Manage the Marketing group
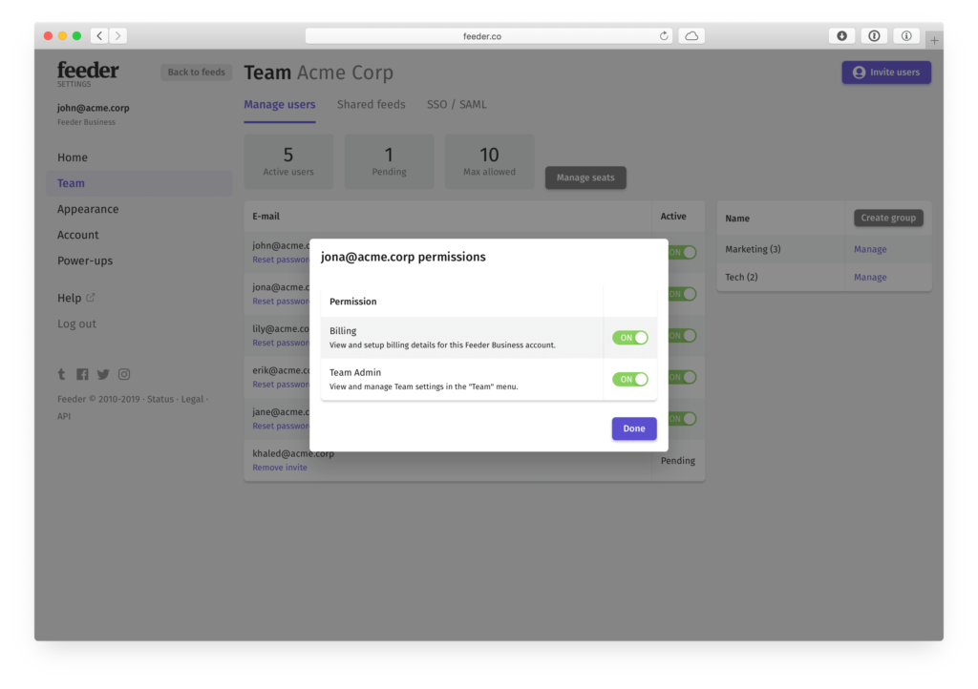The width and height of the screenshot is (978, 689). click(x=870, y=249)
